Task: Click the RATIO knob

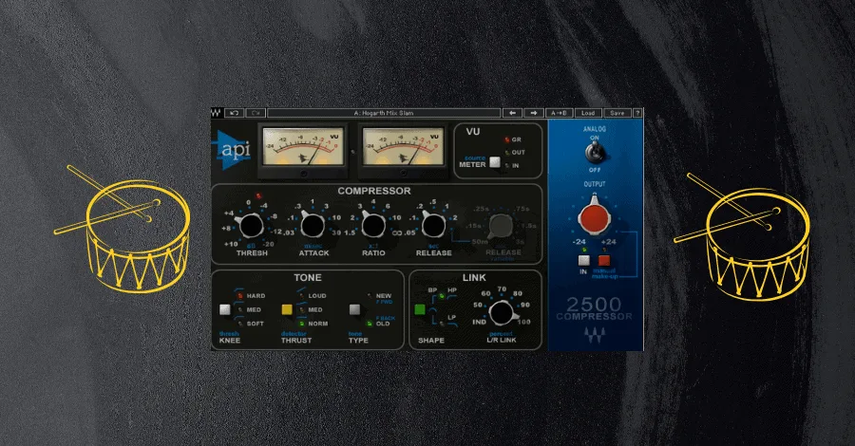Action: click(373, 226)
